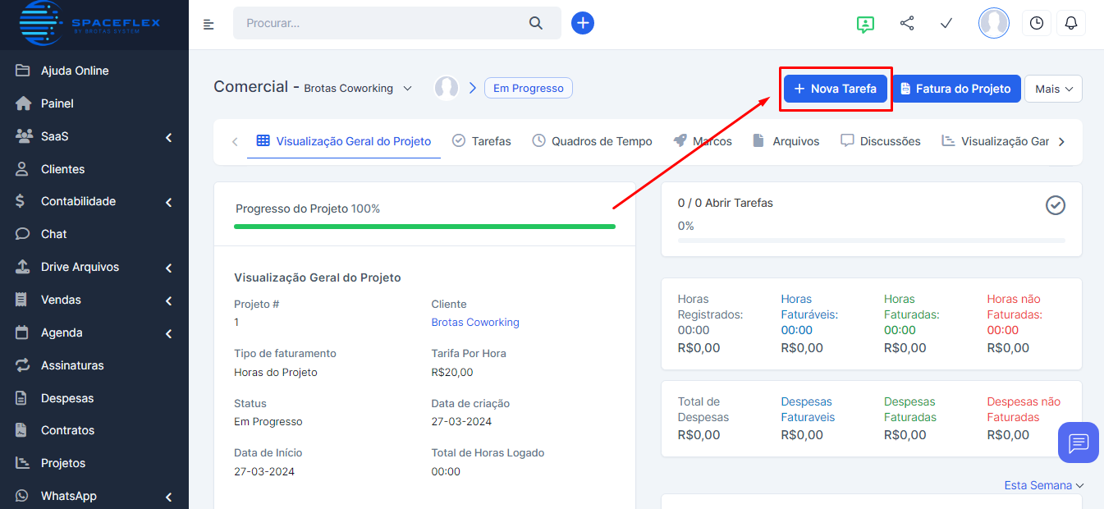1104x509 pixels.
Task: Open the Quadros de Tempo tab
Action: (592, 141)
